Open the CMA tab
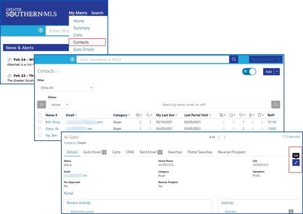 [x=130, y=152]
